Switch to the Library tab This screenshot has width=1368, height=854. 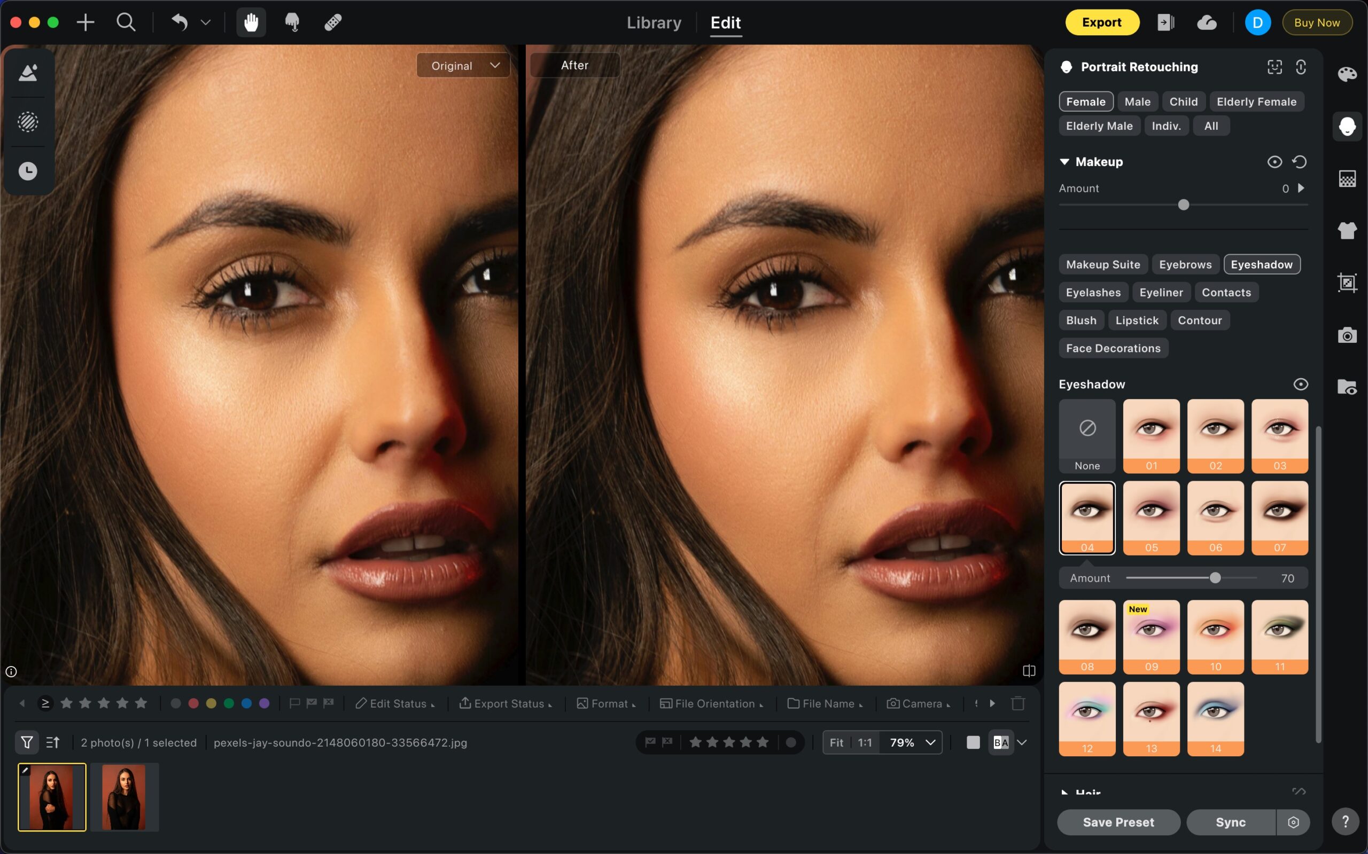(x=654, y=22)
